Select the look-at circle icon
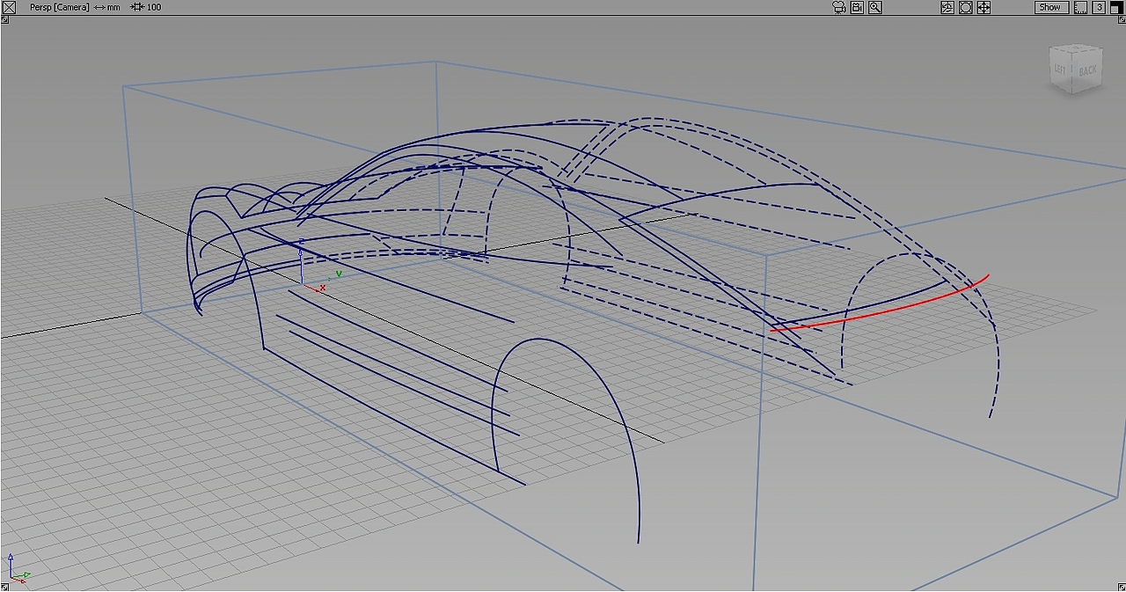Image resolution: width=1126 pixels, height=592 pixels. click(x=965, y=7)
